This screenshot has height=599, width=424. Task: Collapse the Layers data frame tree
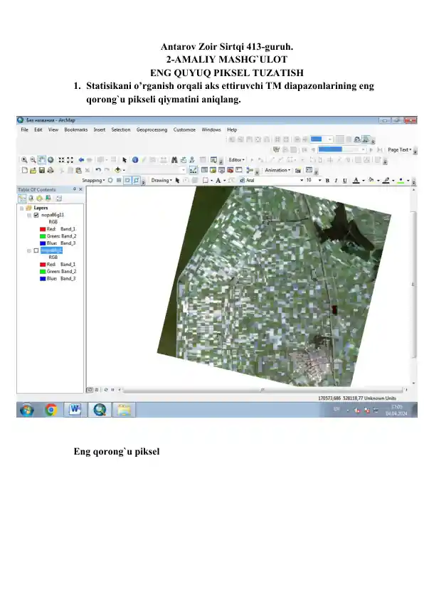(x=22, y=208)
